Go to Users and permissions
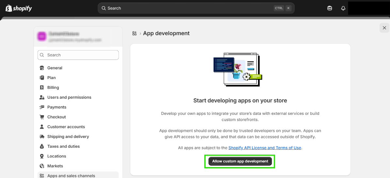 pyautogui.click(x=69, y=97)
